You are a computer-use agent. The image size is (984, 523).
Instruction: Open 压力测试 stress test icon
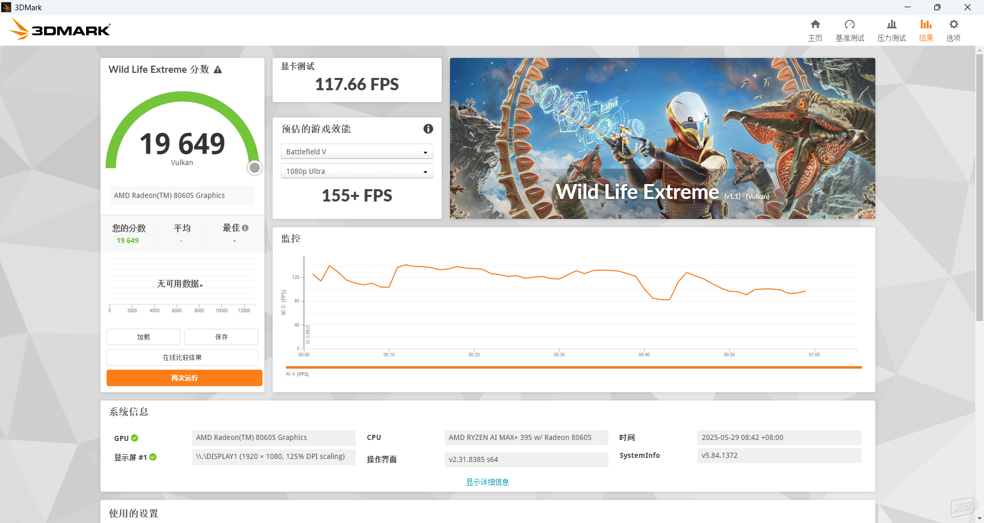coord(892,24)
